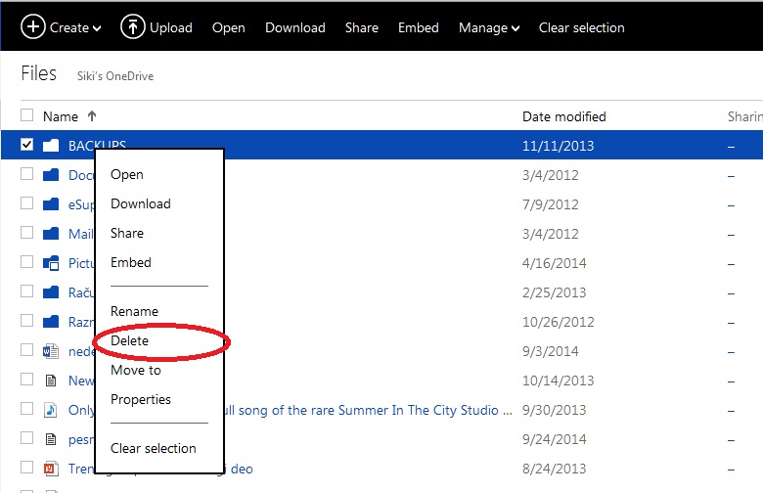Toggle the select-all checkbox in header
Image resolution: width=763 pixels, height=493 pixels.
(x=26, y=115)
